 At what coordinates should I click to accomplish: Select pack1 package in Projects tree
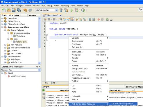(16, 39)
